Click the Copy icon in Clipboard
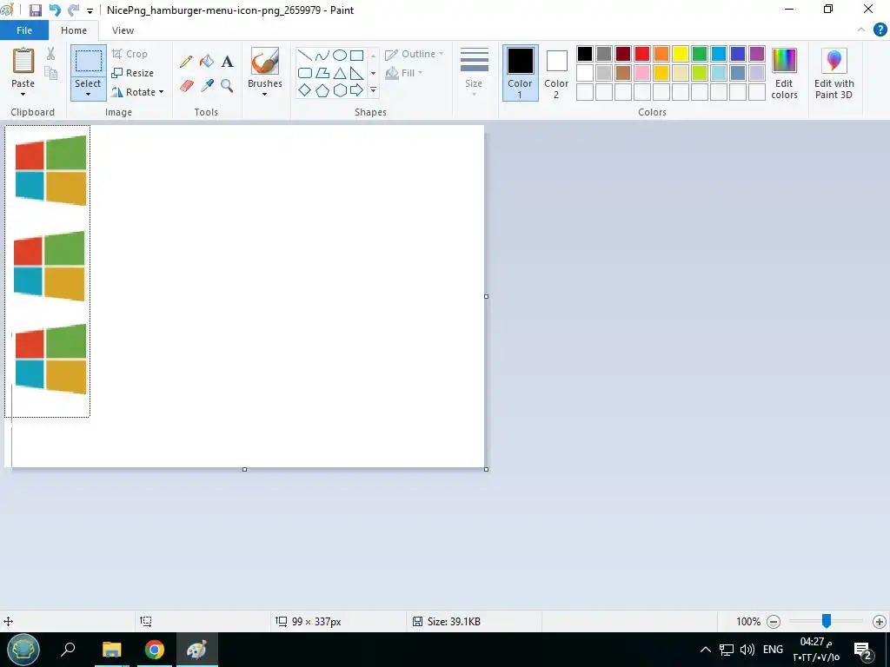Image resolution: width=890 pixels, height=667 pixels. (50, 73)
